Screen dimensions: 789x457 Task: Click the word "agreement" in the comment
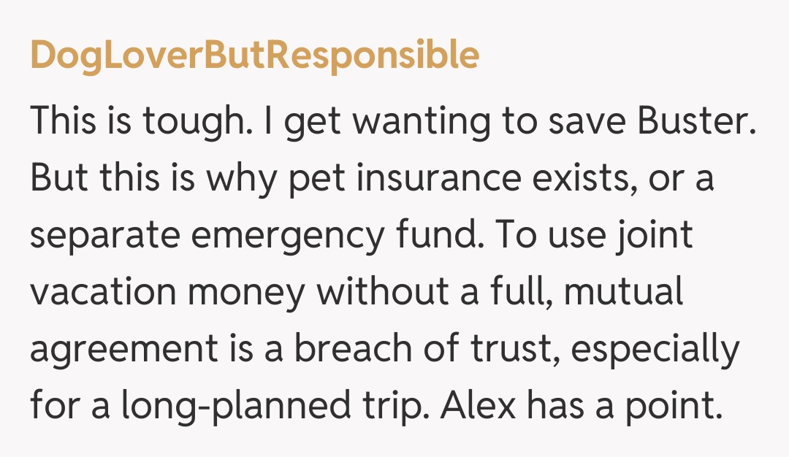[x=118, y=349]
